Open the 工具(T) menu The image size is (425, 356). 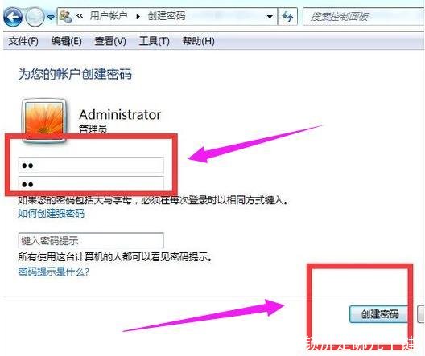[x=155, y=41]
